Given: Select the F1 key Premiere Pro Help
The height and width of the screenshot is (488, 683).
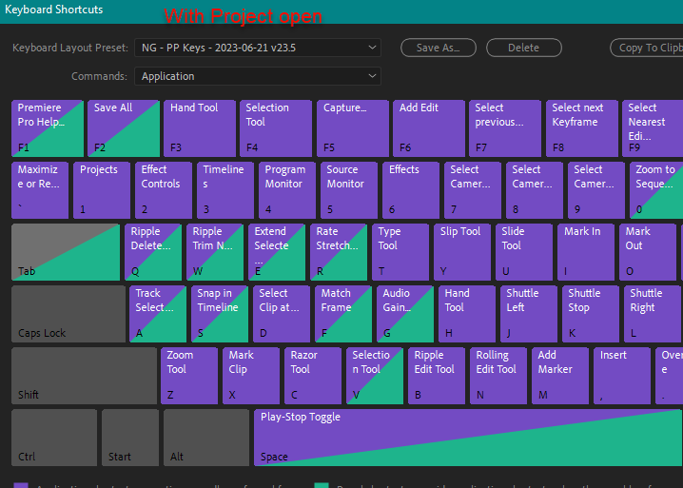Looking at the screenshot, I should 48,128.
